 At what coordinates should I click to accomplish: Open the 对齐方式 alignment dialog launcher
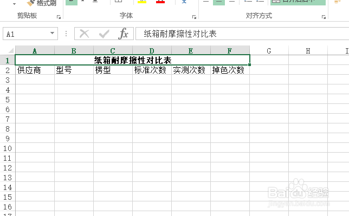[x=324, y=17]
